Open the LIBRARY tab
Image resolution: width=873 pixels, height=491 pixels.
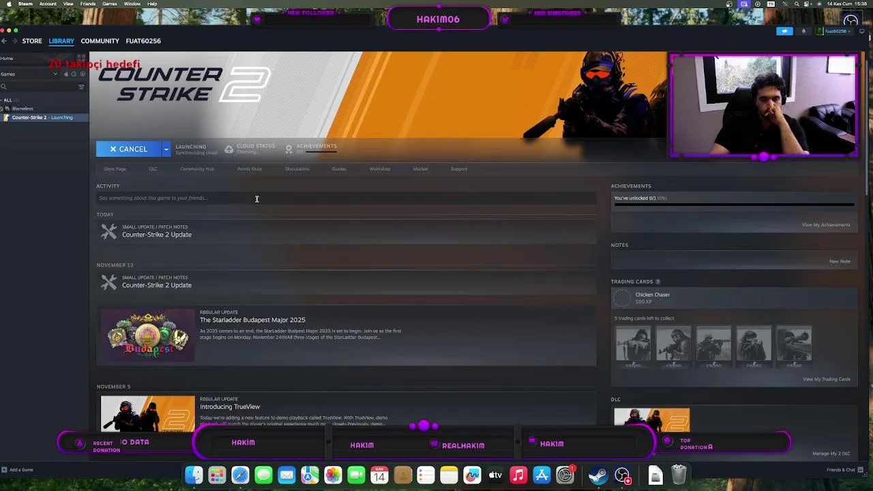61,41
